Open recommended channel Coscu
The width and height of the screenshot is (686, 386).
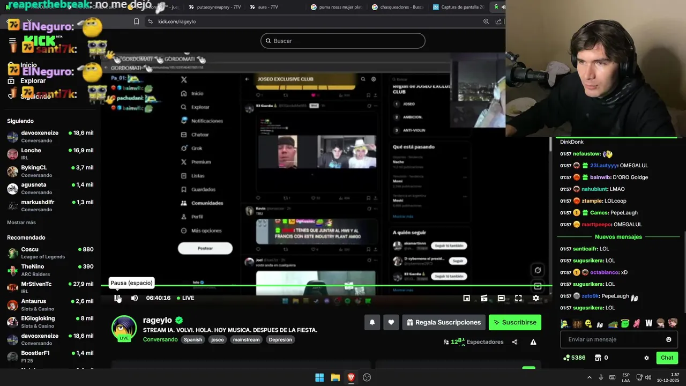click(50, 253)
